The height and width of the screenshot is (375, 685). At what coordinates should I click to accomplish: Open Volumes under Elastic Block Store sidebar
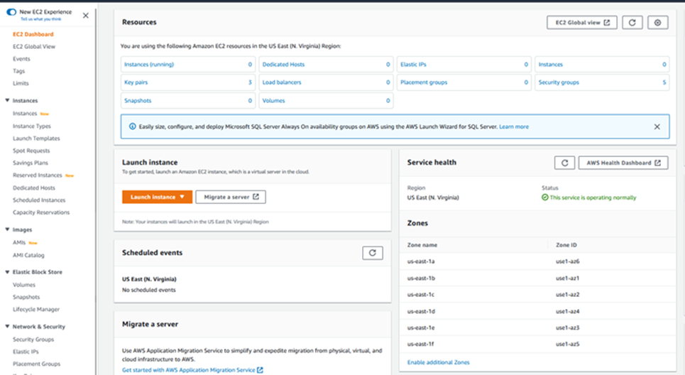coord(24,285)
